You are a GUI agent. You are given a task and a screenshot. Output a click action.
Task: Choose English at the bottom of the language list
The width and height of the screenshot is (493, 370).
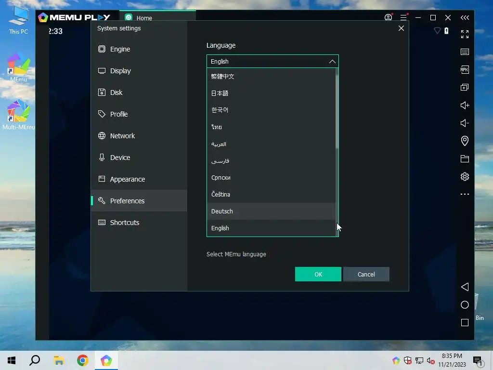(271, 228)
